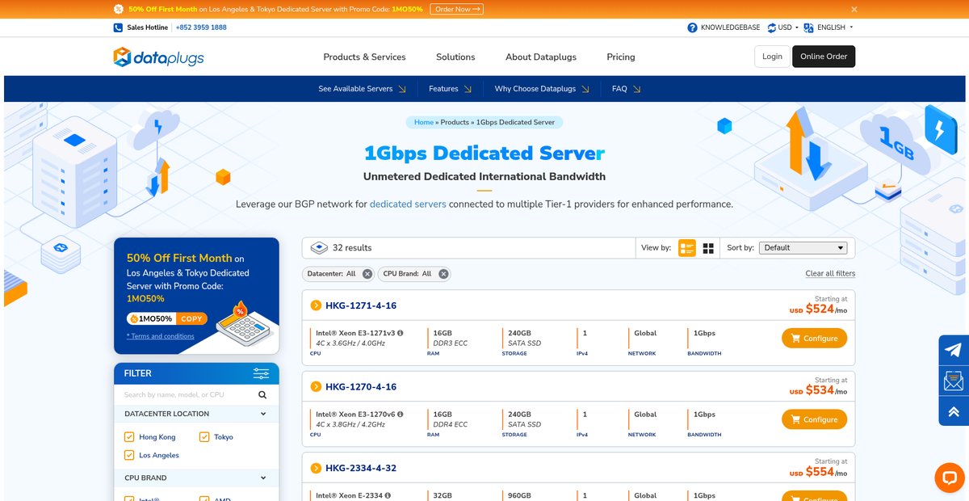The height and width of the screenshot is (501, 969).
Task: Jump to the FAQ section
Action: point(627,89)
